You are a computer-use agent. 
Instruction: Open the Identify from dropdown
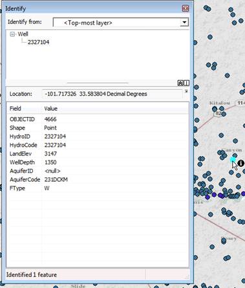coord(184,22)
